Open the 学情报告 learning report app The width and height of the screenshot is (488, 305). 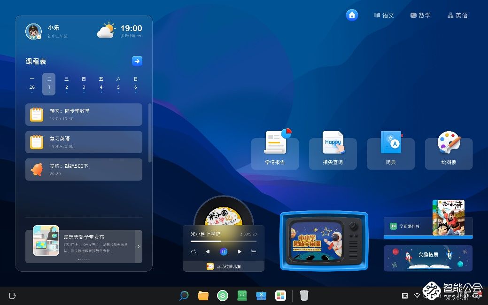pyautogui.click(x=275, y=149)
